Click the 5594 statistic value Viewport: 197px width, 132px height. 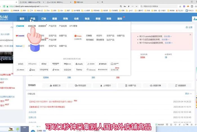click(x=143, y=57)
